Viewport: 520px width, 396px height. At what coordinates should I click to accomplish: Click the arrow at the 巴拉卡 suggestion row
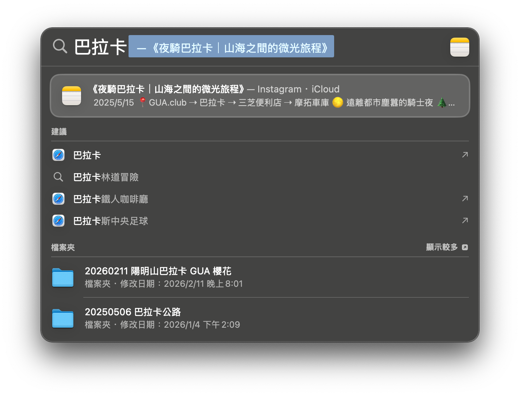point(465,155)
